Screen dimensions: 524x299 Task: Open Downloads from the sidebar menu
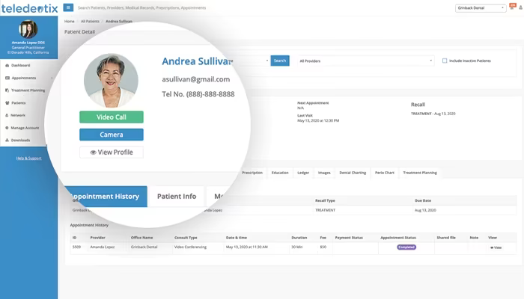tap(20, 141)
